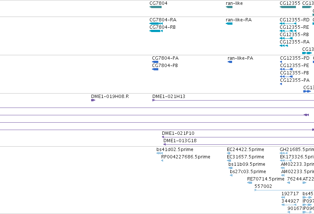Select EST EC31657.5prime

click(x=229, y=161)
